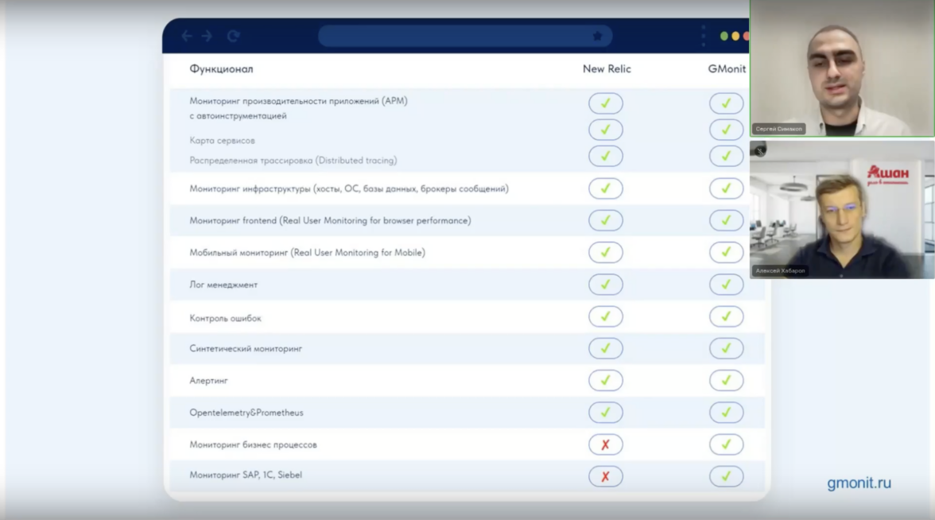
Task: Toggle New Relic checkmark for Алертинг row
Action: coord(605,380)
